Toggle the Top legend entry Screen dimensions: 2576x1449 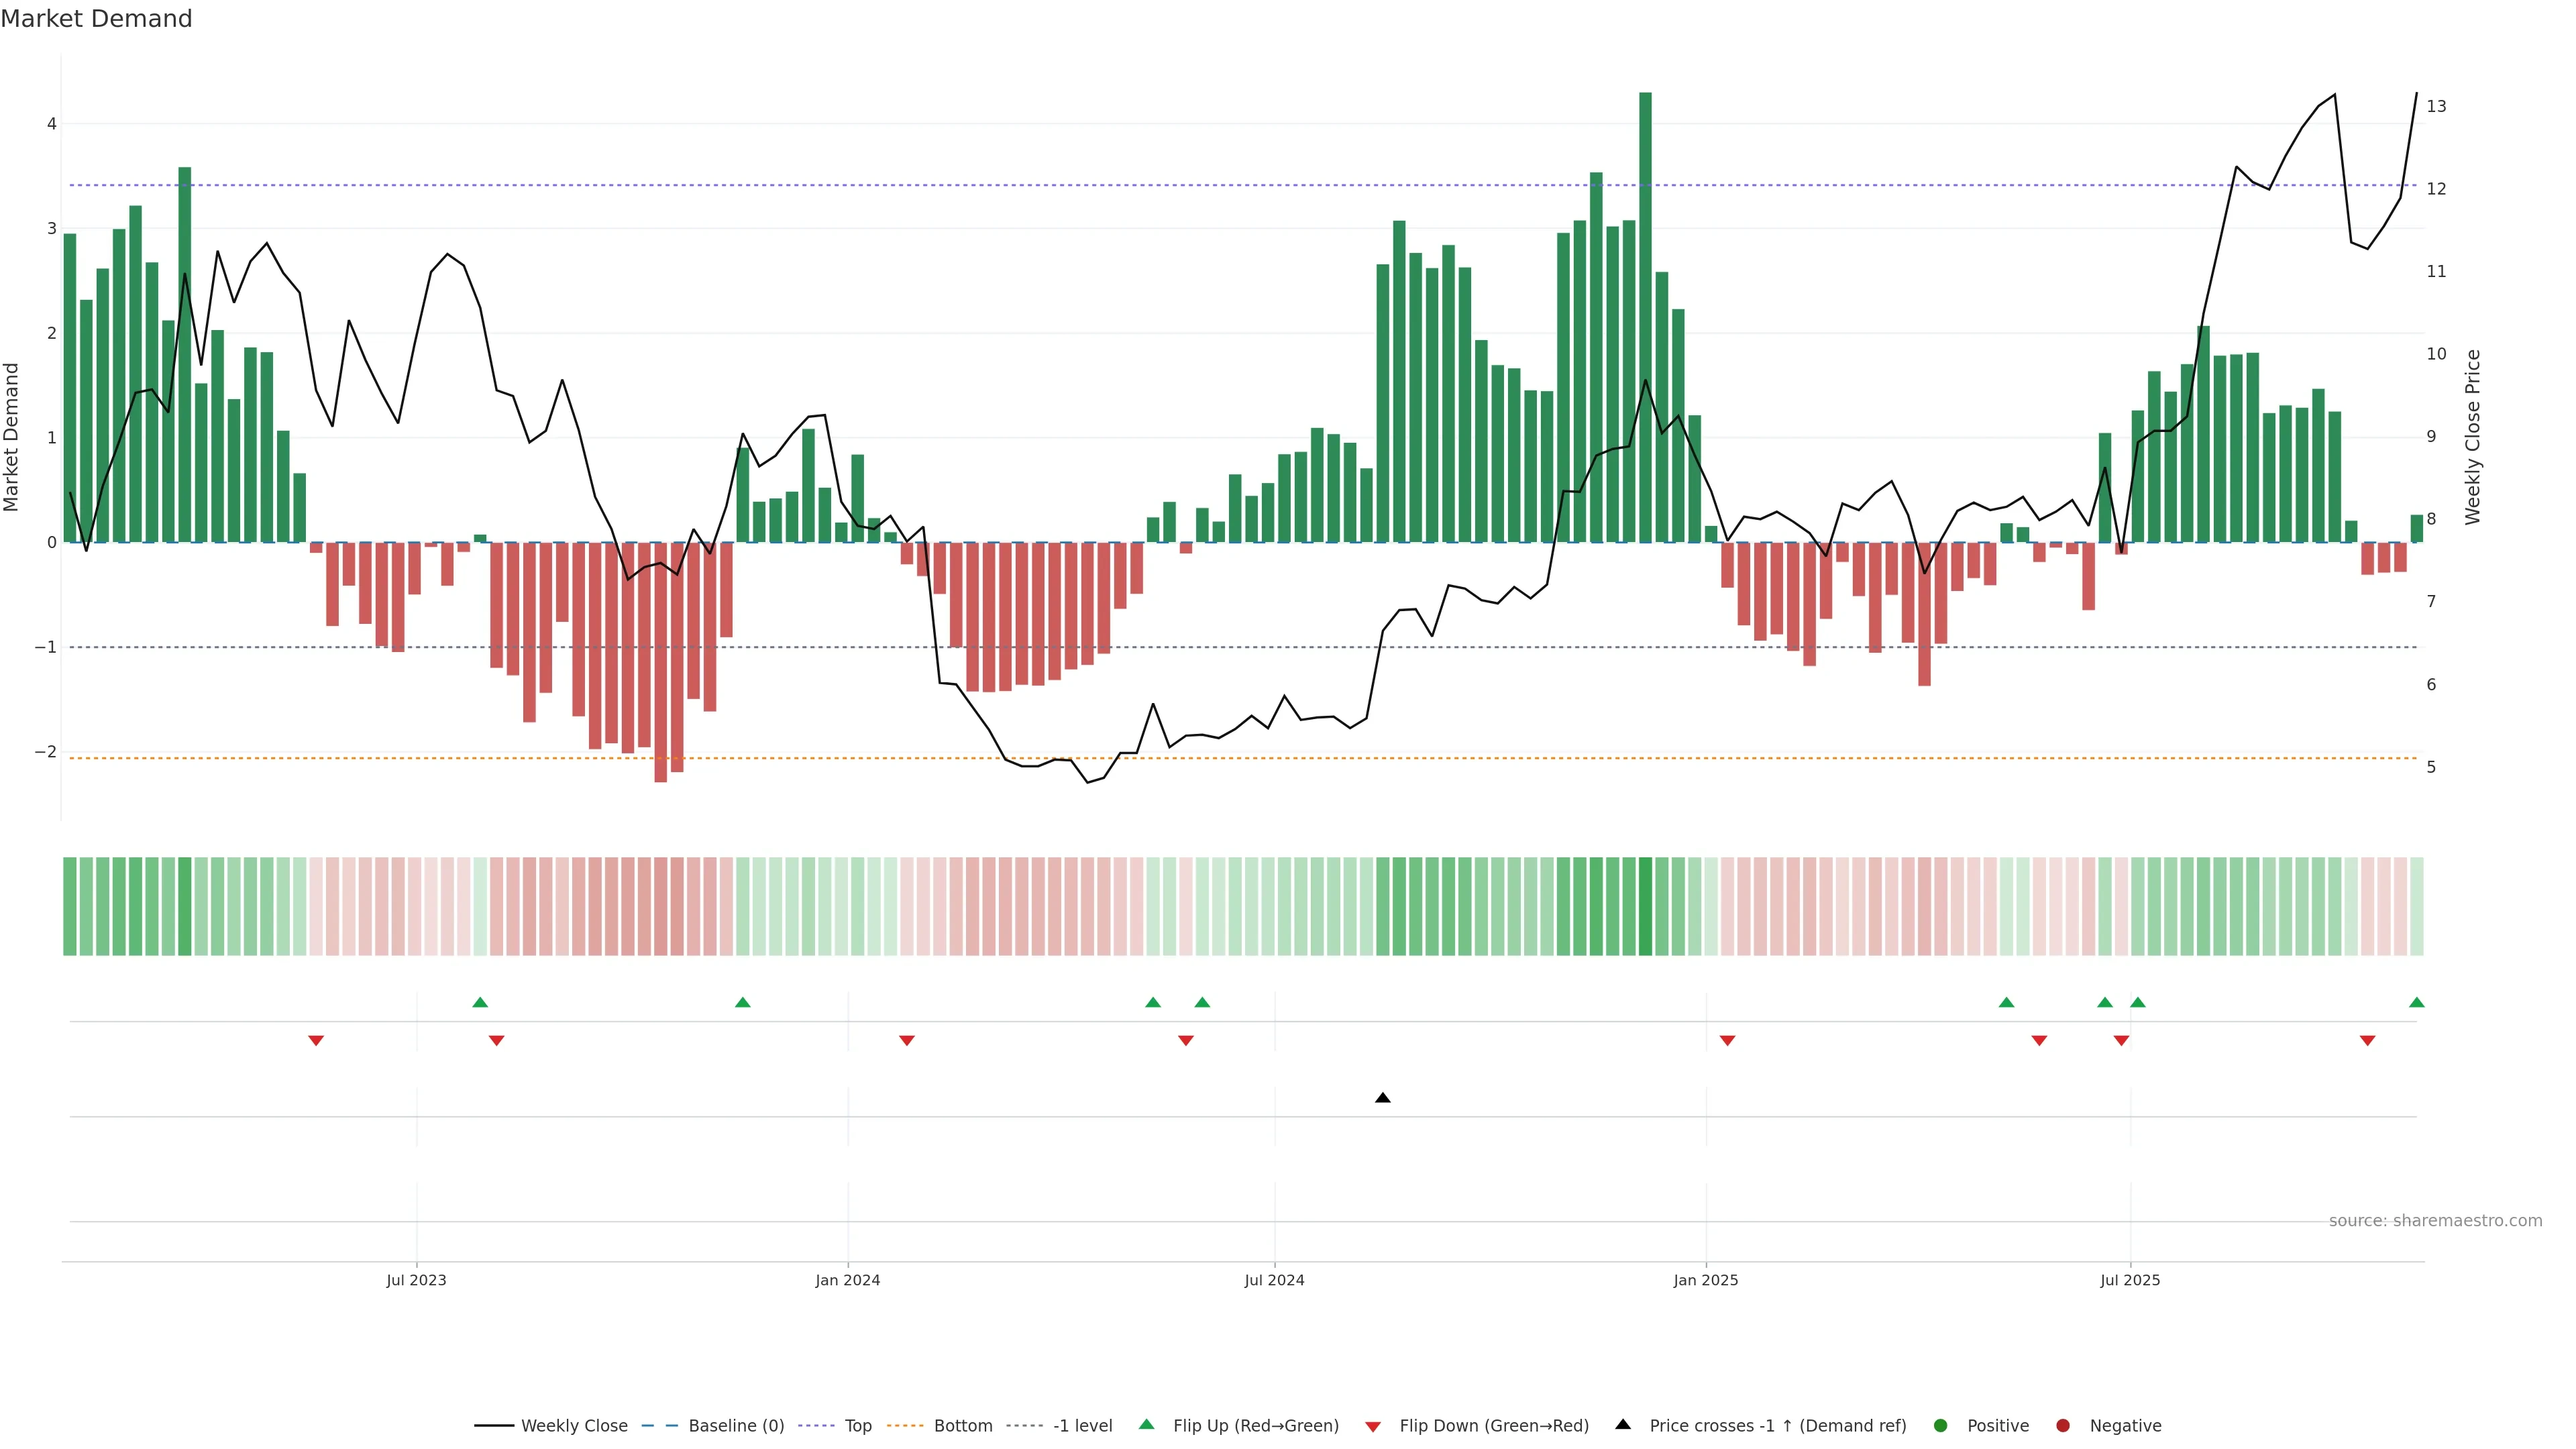point(857,1426)
